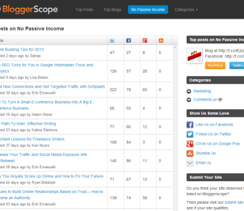This screenshot has width=244, height=211.
Task: Open Link Building Tips for 2013 post
Action: [x=22, y=50]
